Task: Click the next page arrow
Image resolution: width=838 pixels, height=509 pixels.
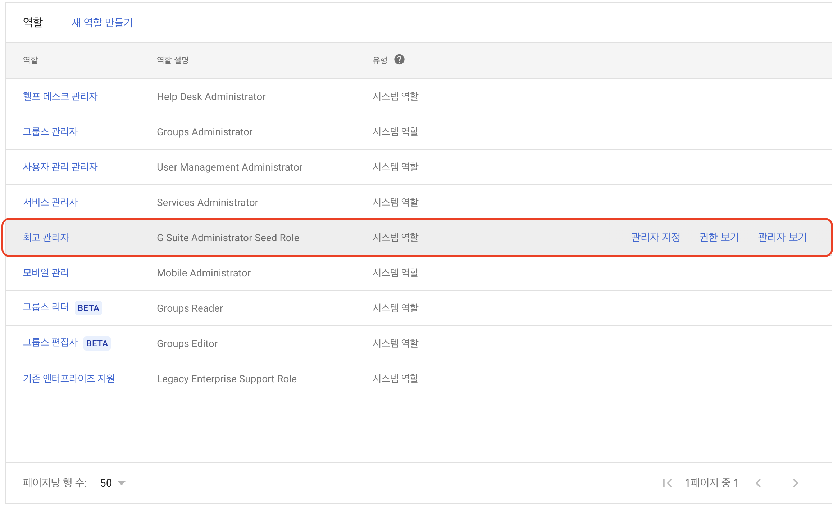Action: point(795,483)
